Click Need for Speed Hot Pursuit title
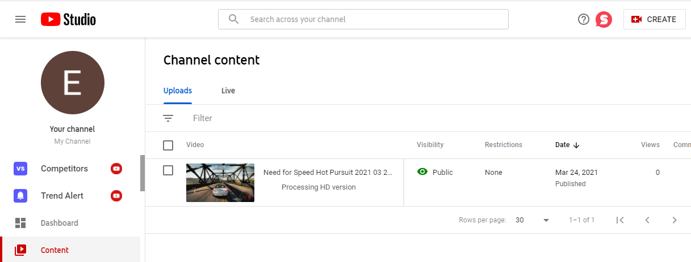 (x=328, y=173)
